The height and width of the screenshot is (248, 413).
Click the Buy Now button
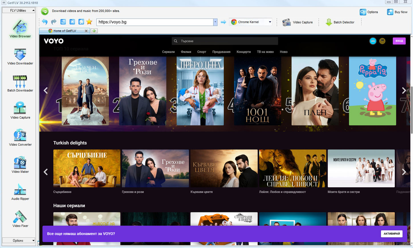[397, 12]
